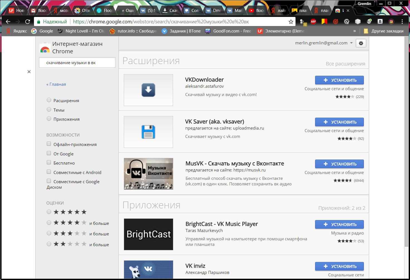
Task: Select the Приложения radio filter
Action: 49,119
